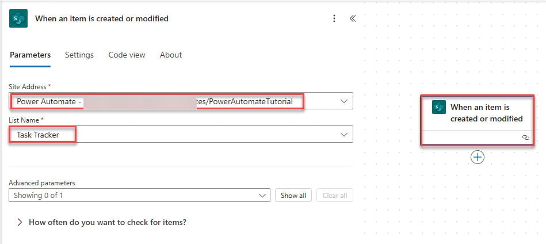The image size is (546, 244).
Task: Click the Clear all button
Action: pos(335,195)
